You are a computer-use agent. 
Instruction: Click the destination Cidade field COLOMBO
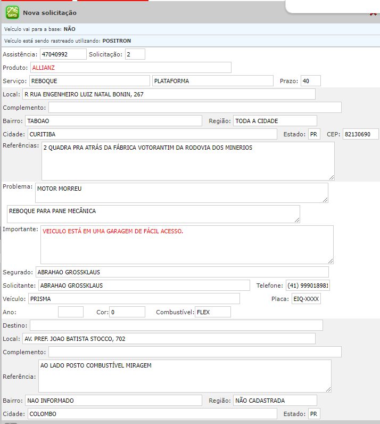click(x=151, y=414)
